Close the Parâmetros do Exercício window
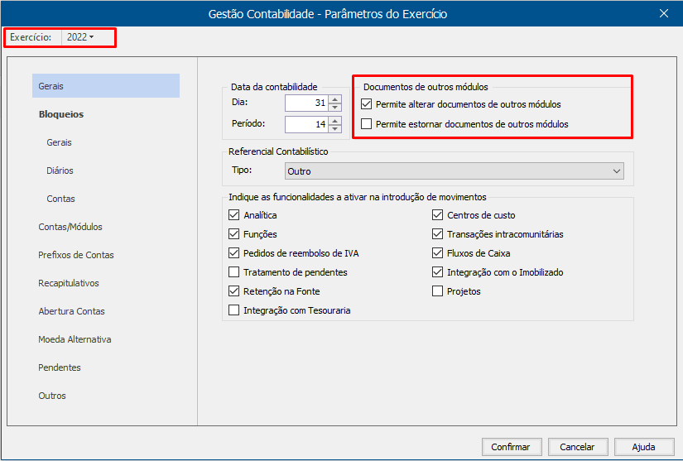Screen dimensions: 683x461 pyautogui.click(x=663, y=12)
